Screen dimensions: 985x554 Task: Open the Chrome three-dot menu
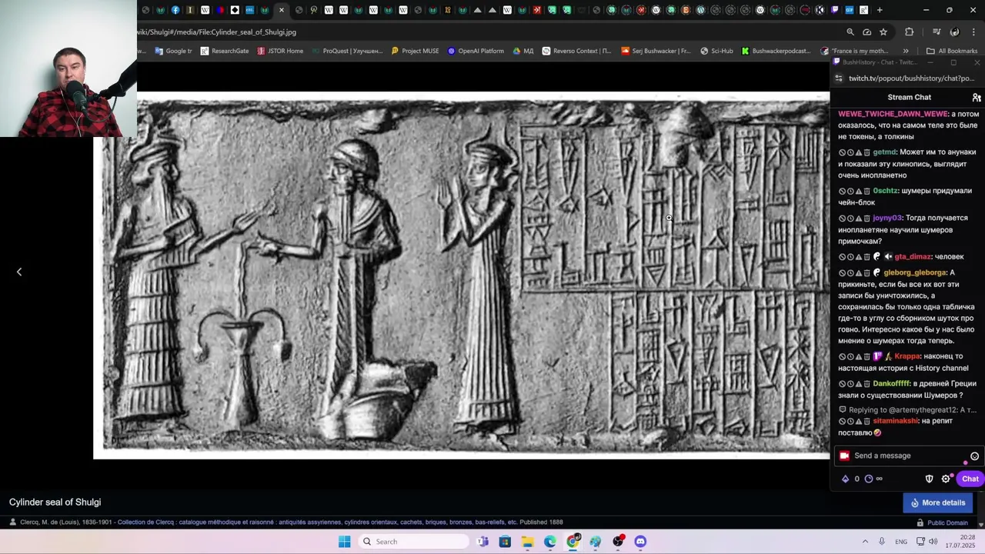pos(974,32)
